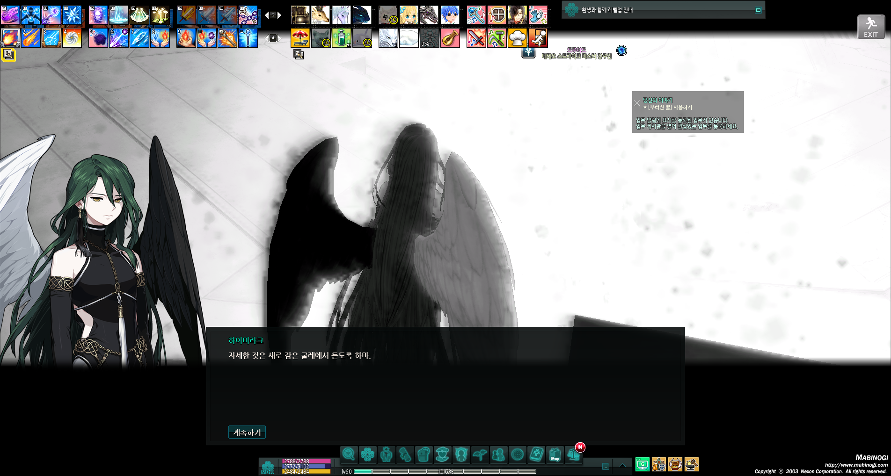Open the anvil and hammer crafting icon
This screenshot has width=891, height=476.
click(x=692, y=464)
